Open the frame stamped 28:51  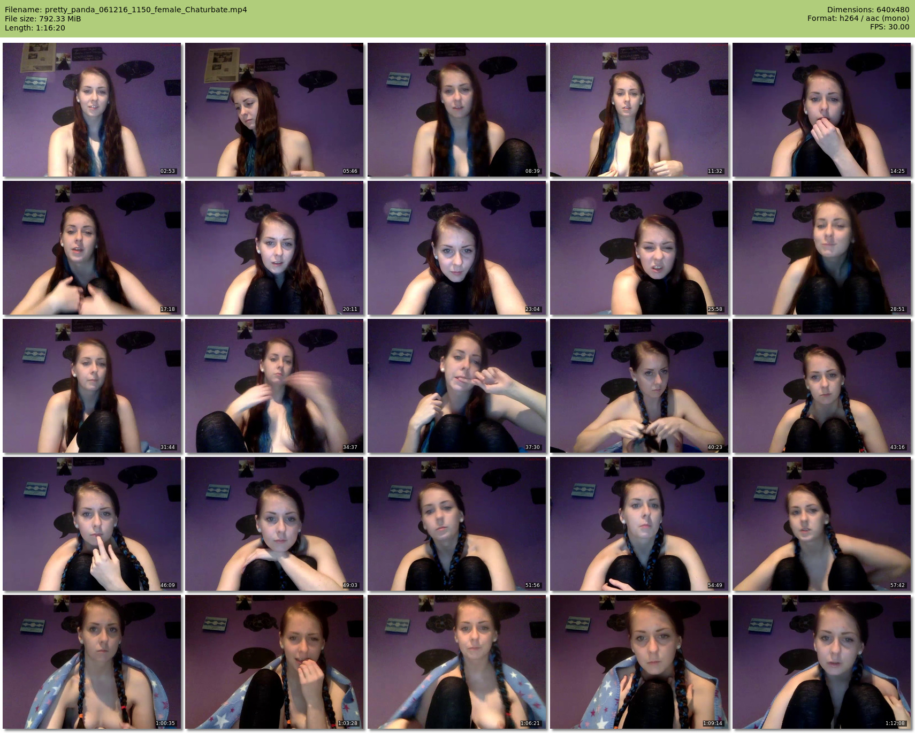pos(822,248)
